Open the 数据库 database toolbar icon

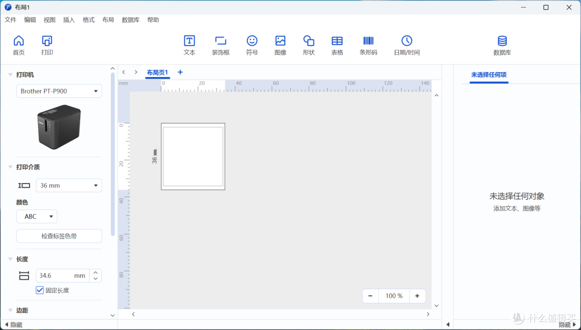tap(502, 45)
